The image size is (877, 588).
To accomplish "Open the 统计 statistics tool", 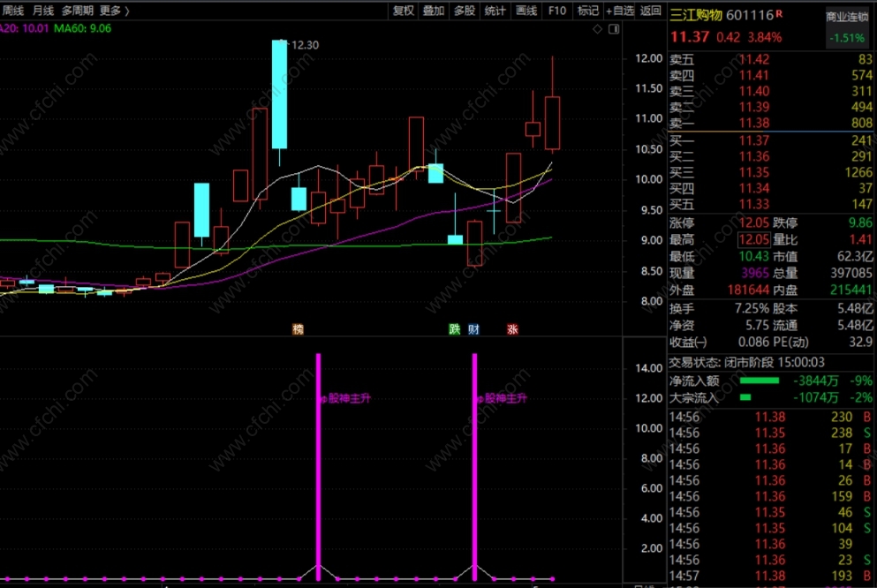I will tap(495, 11).
